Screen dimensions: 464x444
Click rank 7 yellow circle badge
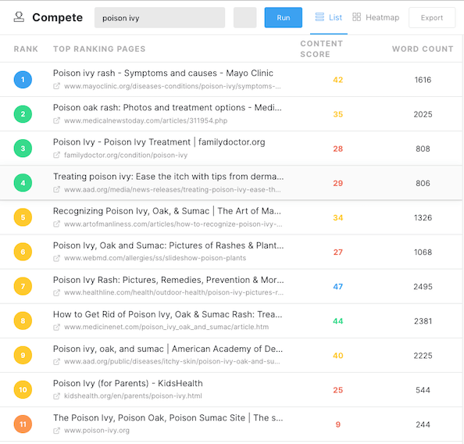(23, 286)
